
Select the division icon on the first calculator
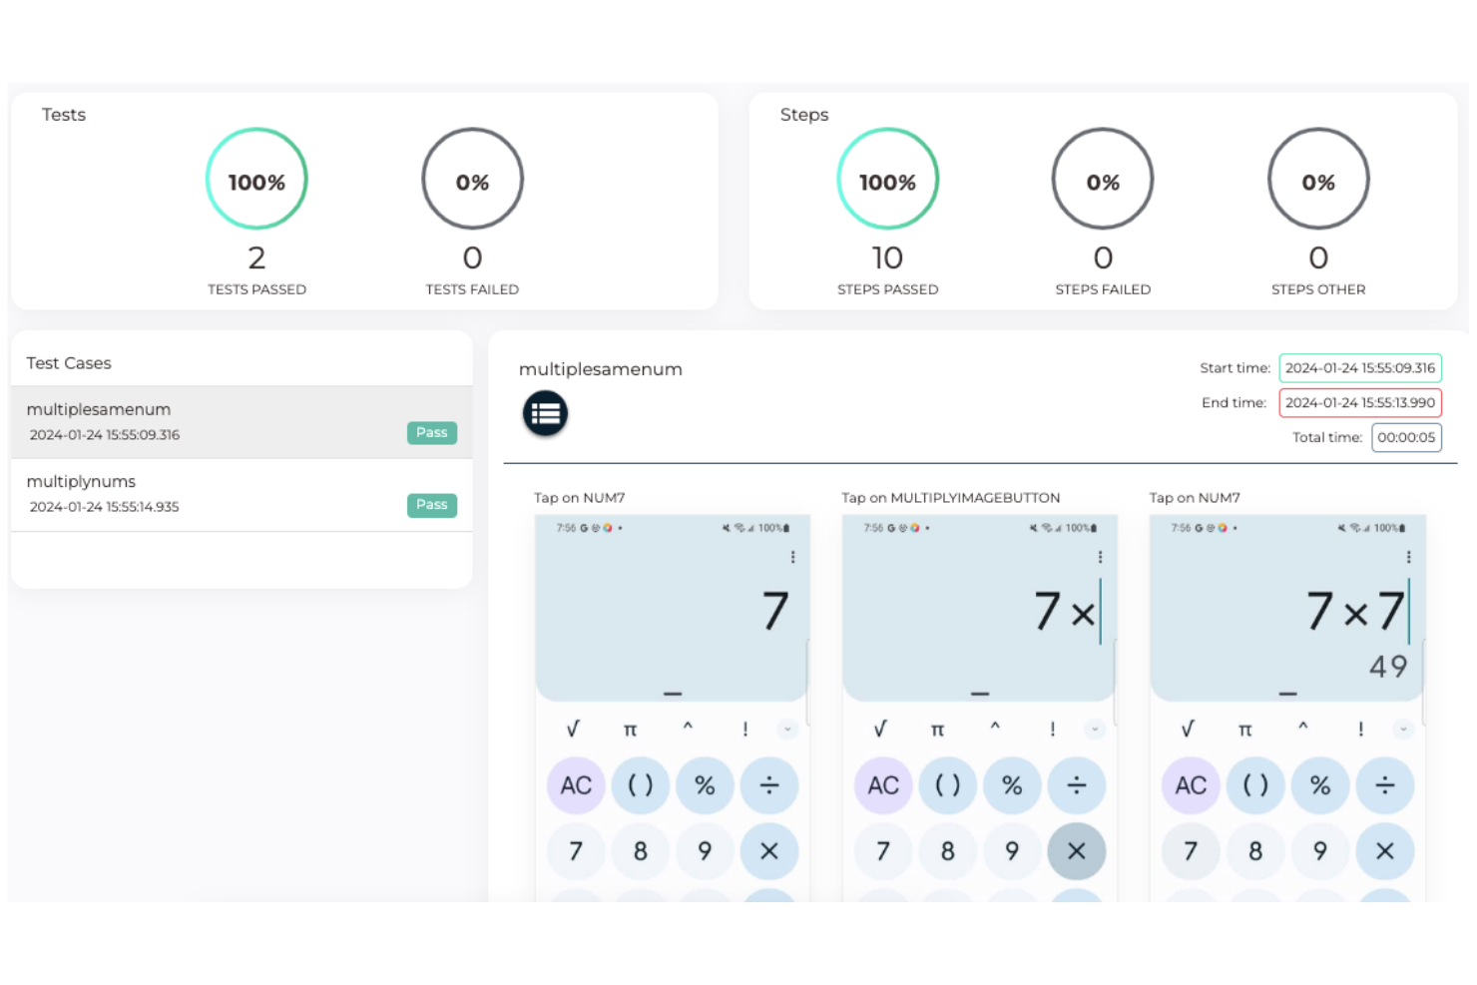pos(769,785)
